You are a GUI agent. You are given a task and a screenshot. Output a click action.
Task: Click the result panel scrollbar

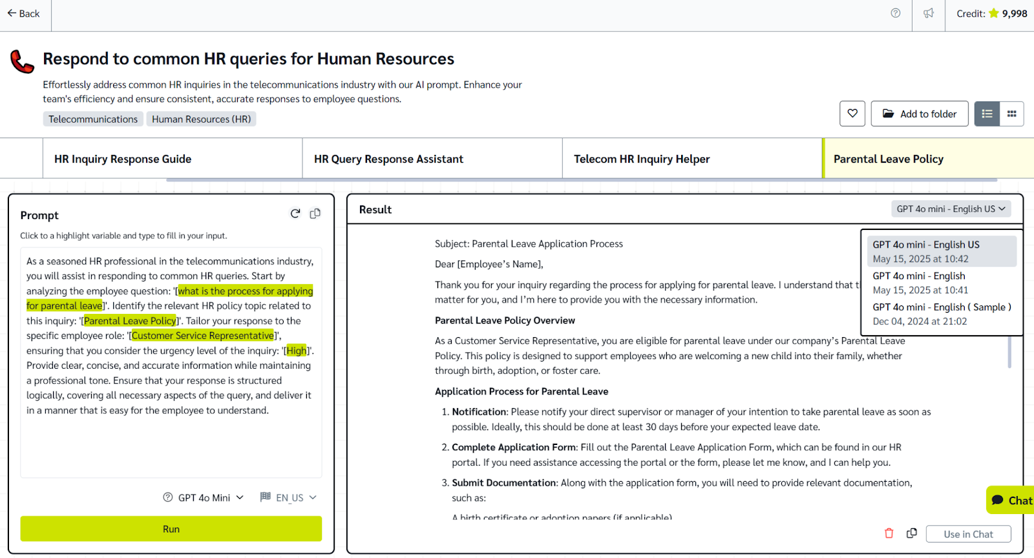click(x=1009, y=352)
